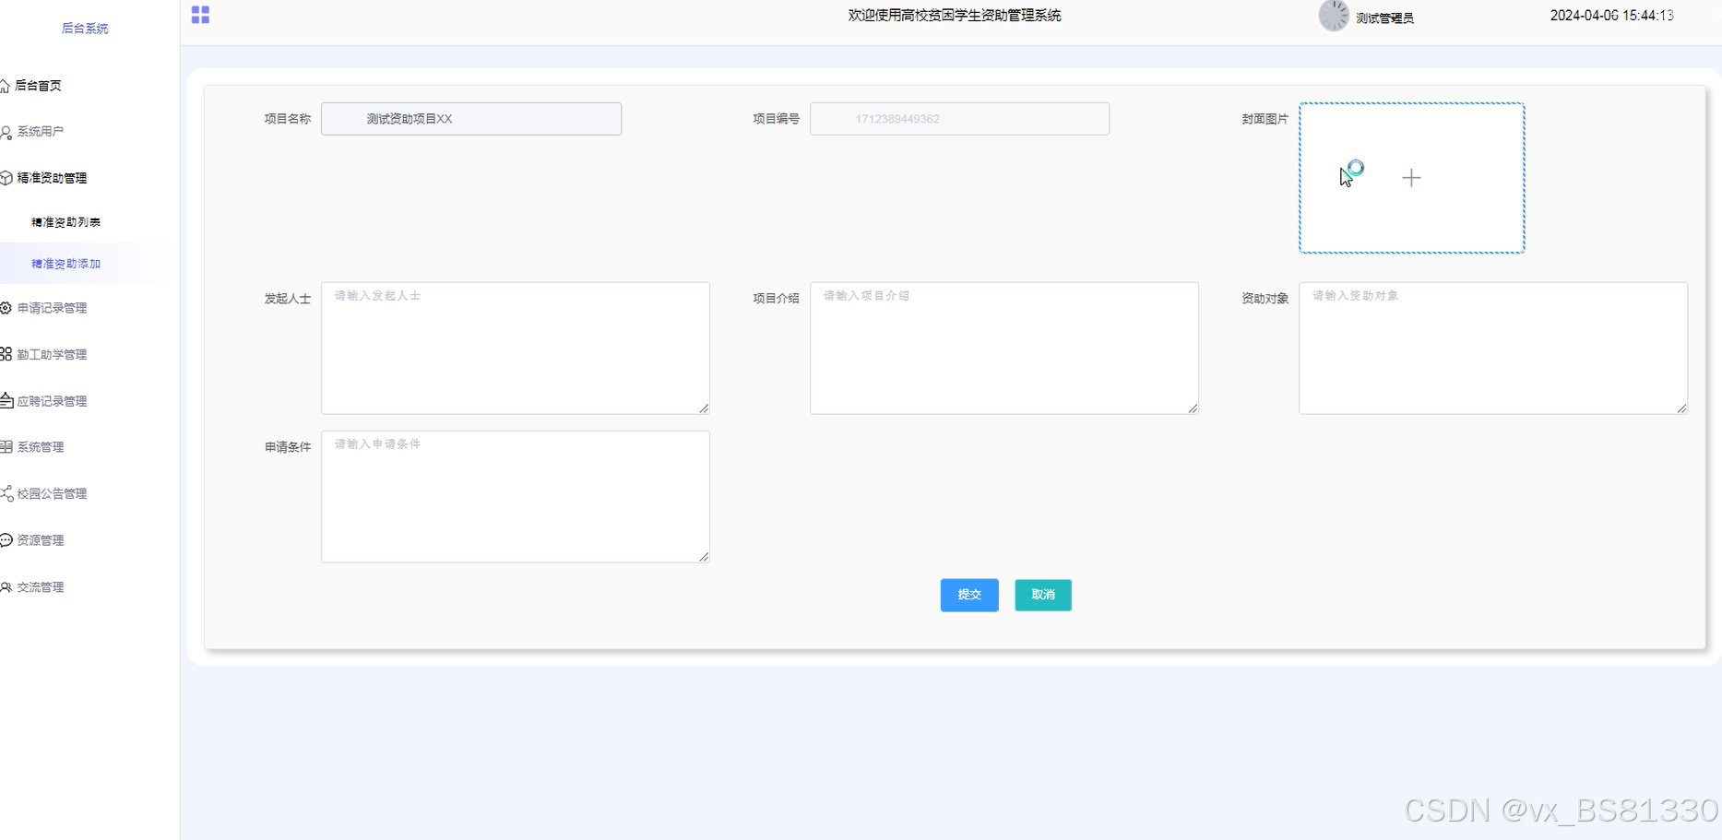
Task: Click the share icon beside 校园公告管理
Action: [x=6, y=493]
